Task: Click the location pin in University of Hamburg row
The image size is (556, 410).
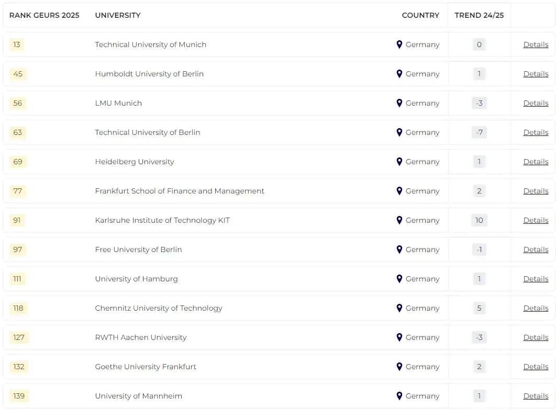Action: tap(399, 279)
